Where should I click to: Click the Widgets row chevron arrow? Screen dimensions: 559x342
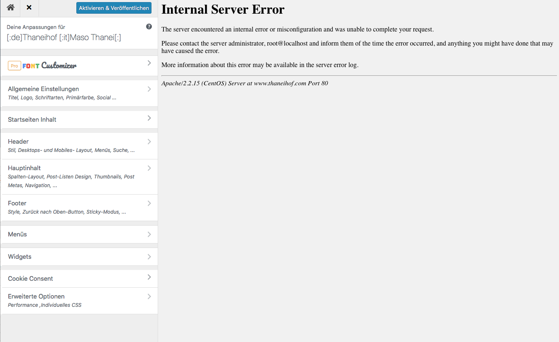pos(149,257)
